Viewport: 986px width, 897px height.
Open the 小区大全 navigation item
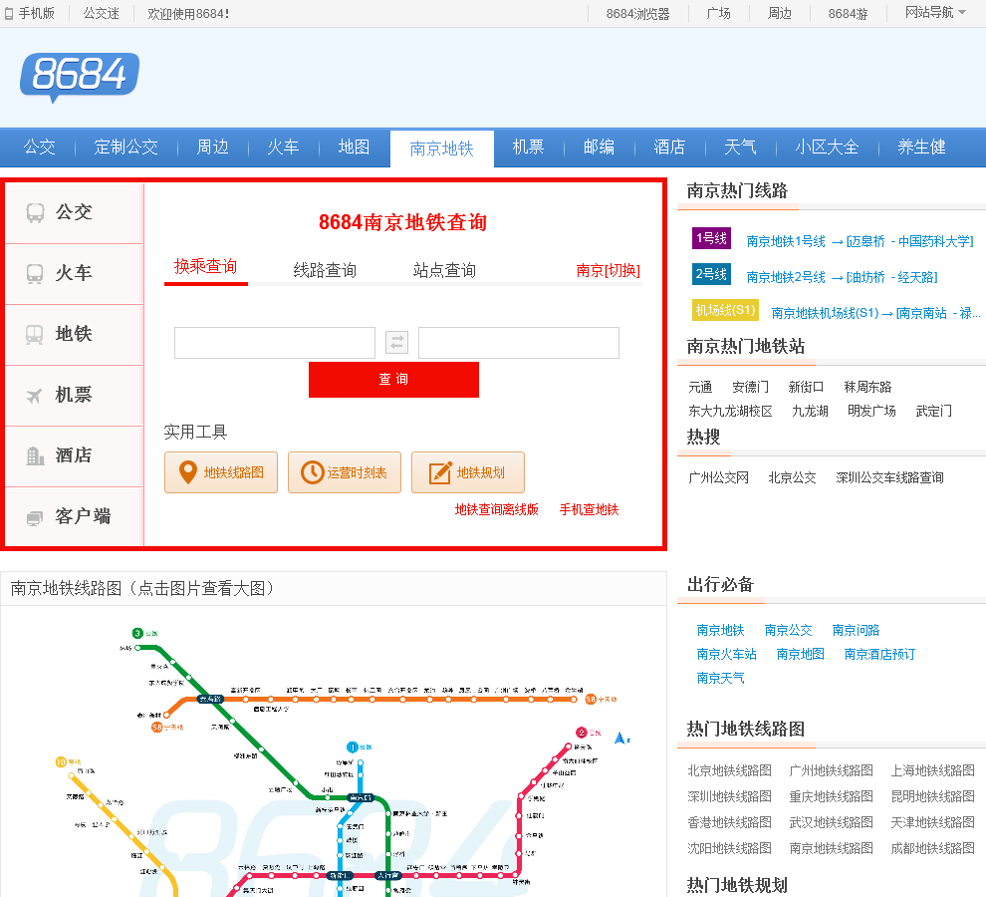[x=827, y=148]
